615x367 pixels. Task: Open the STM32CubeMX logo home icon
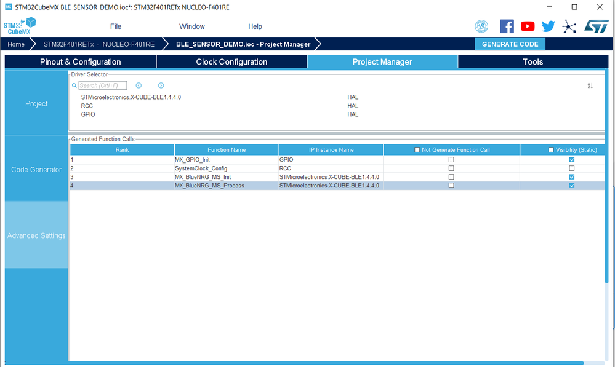pos(20,26)
